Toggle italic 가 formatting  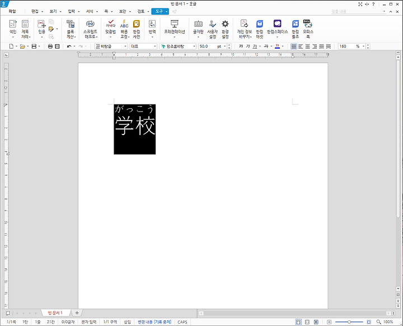coord(248,46)
